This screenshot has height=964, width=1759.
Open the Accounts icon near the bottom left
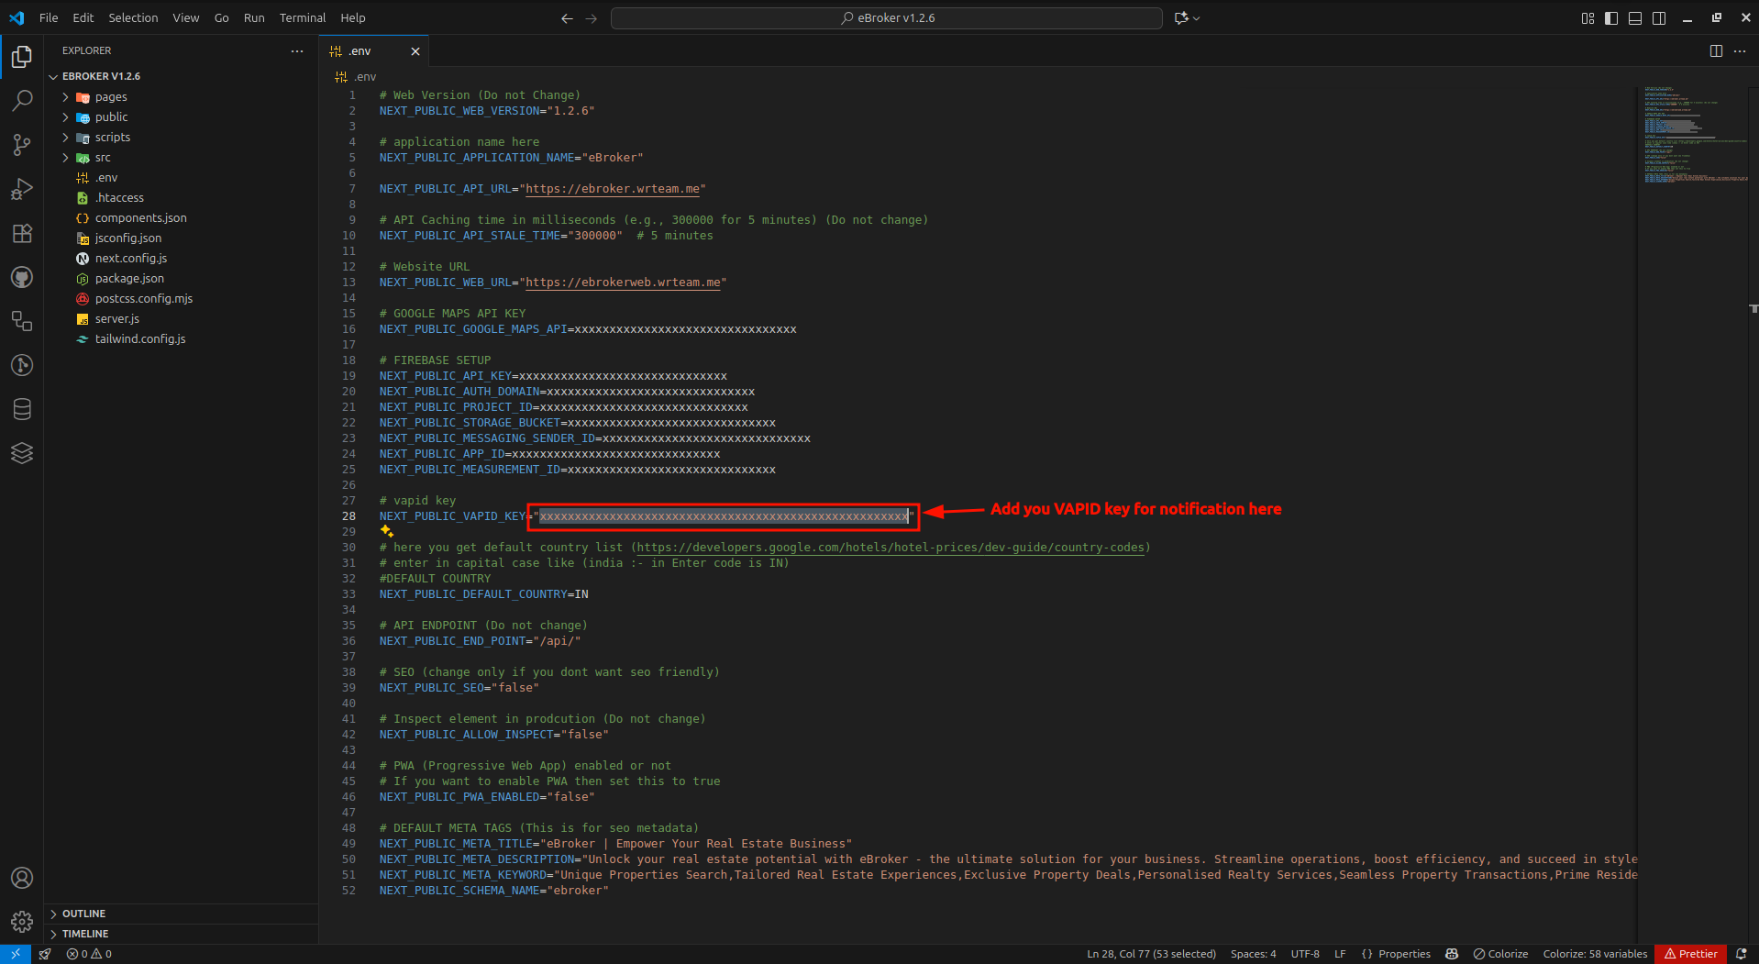pos(22,878)
